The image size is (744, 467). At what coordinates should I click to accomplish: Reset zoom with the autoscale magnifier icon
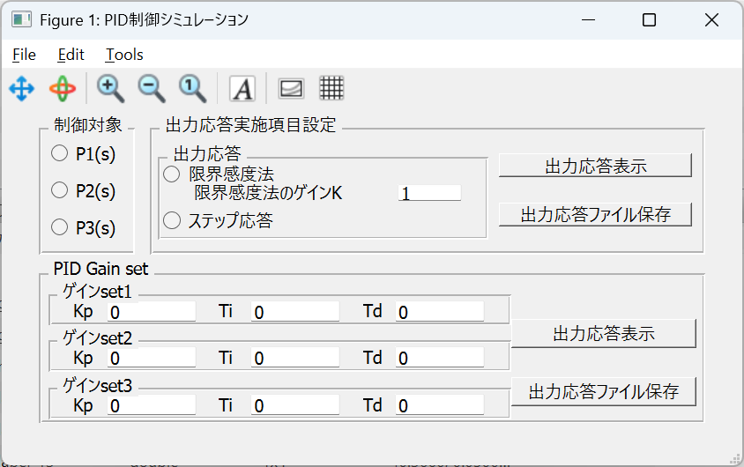(192, 87)
